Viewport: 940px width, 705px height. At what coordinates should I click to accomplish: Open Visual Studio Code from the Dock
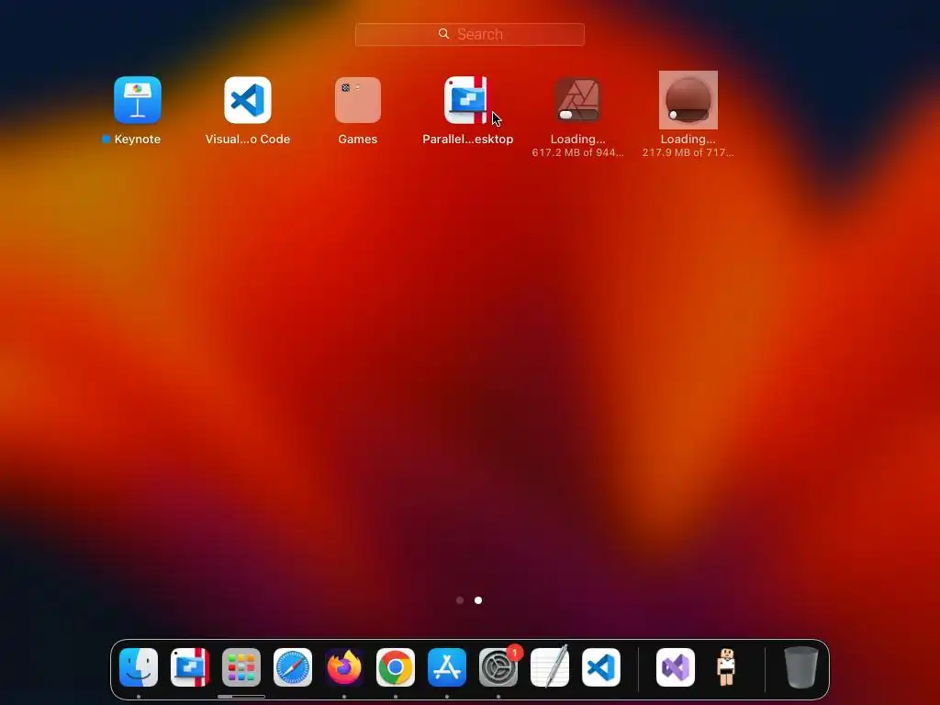(x=601, y=667)
